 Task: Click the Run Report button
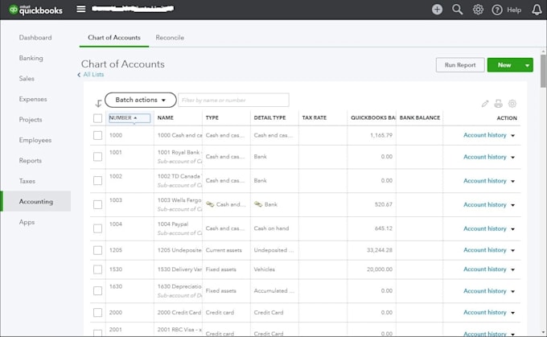click(x=460, y=65)
